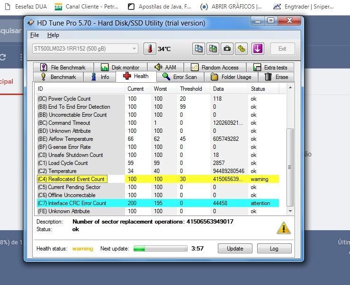Image resolution: width=350 pixels, height=285 pixels.
Task: Select the G-sense Error Rate row
Action: [x=158, y=147]
